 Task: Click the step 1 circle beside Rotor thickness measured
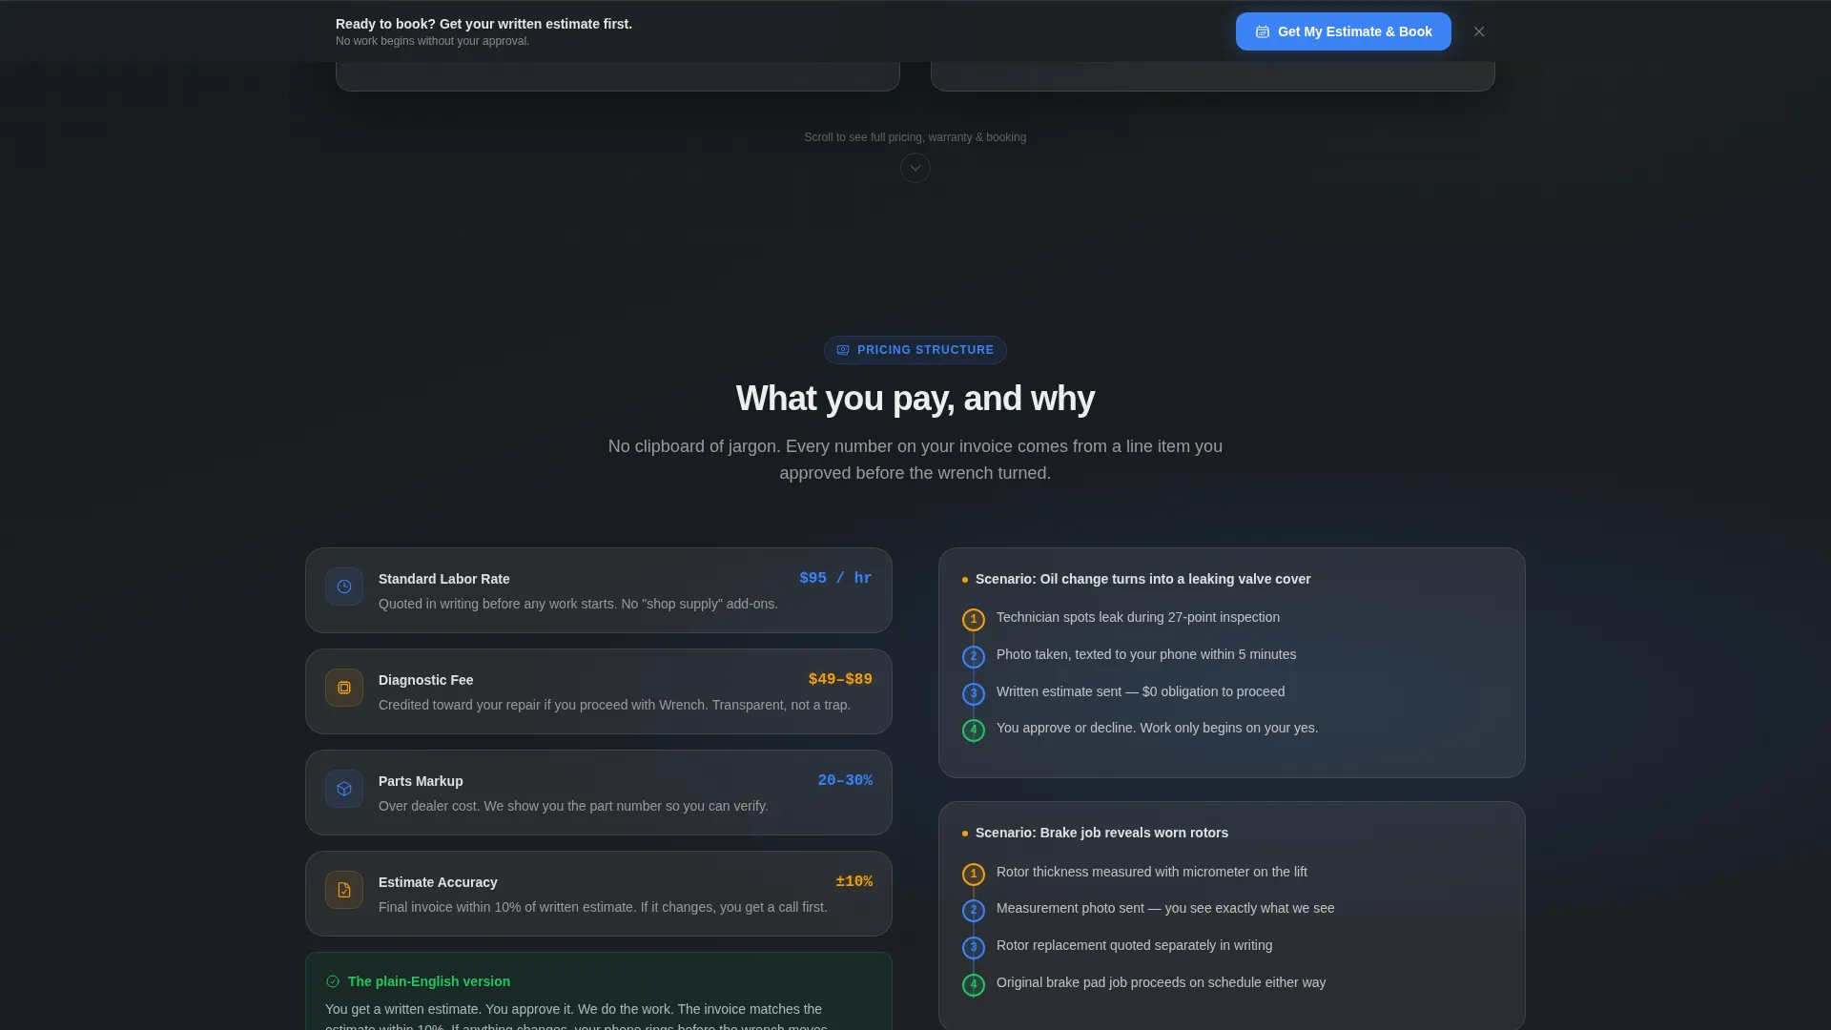974,875
